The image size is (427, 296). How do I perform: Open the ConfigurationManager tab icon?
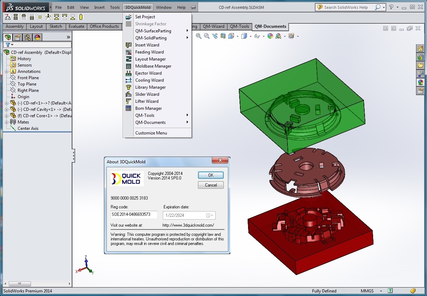(27, 37)
